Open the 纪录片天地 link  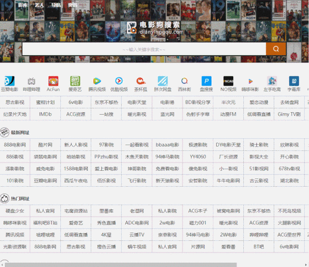(15, 114)
